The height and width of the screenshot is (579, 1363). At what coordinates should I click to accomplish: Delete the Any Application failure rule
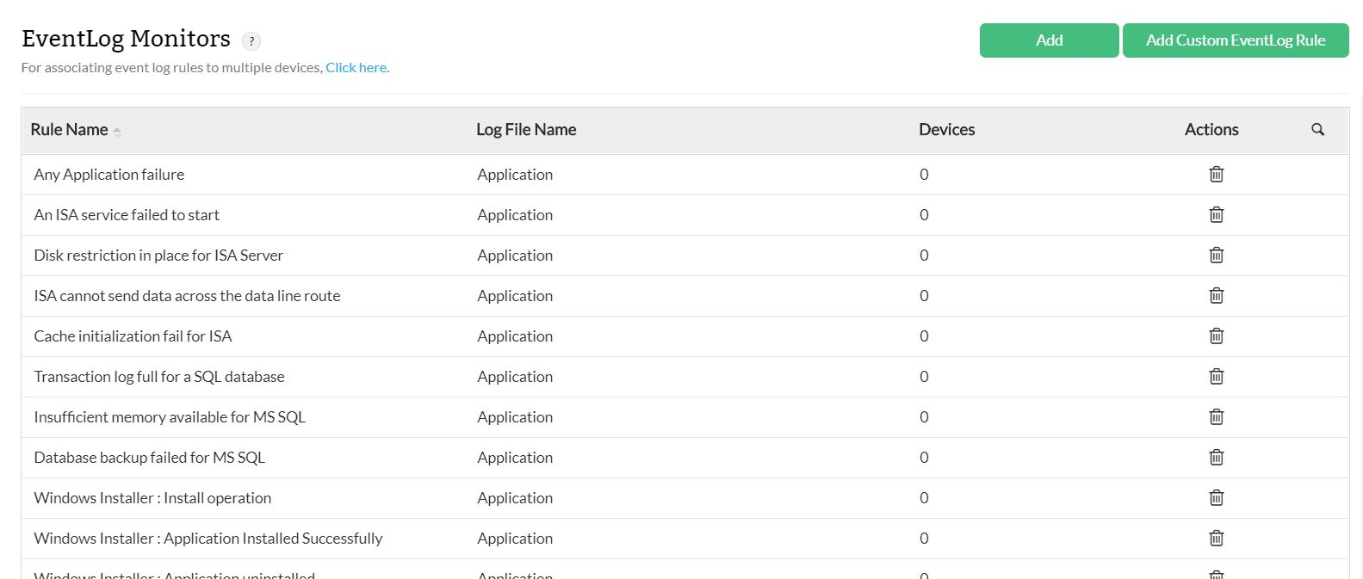[1216, 175]
